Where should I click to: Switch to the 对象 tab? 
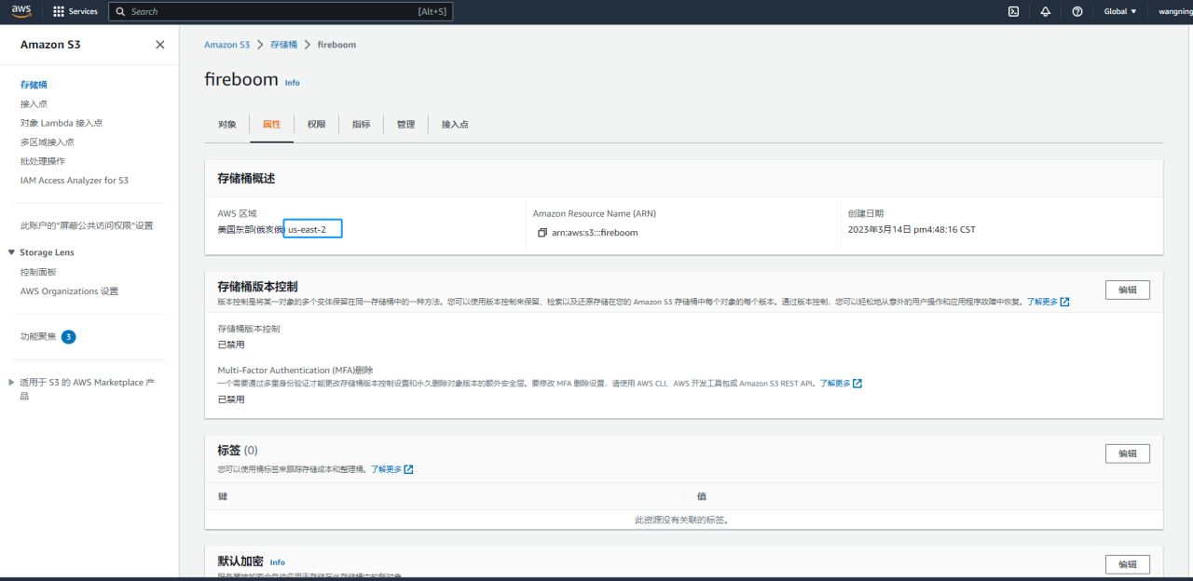[x=227, y=125]
